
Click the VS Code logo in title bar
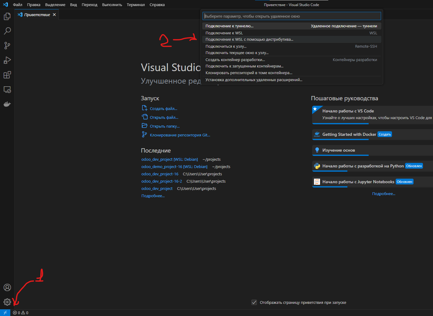5,5
